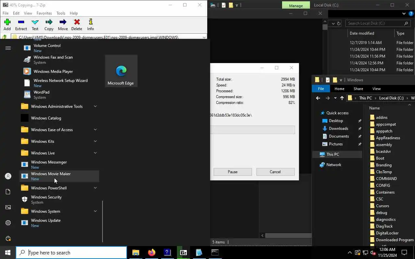415x259 pixels.
Task: Click the Test icon in 7-Zip toolbar
Action: [x=35, y=22]
